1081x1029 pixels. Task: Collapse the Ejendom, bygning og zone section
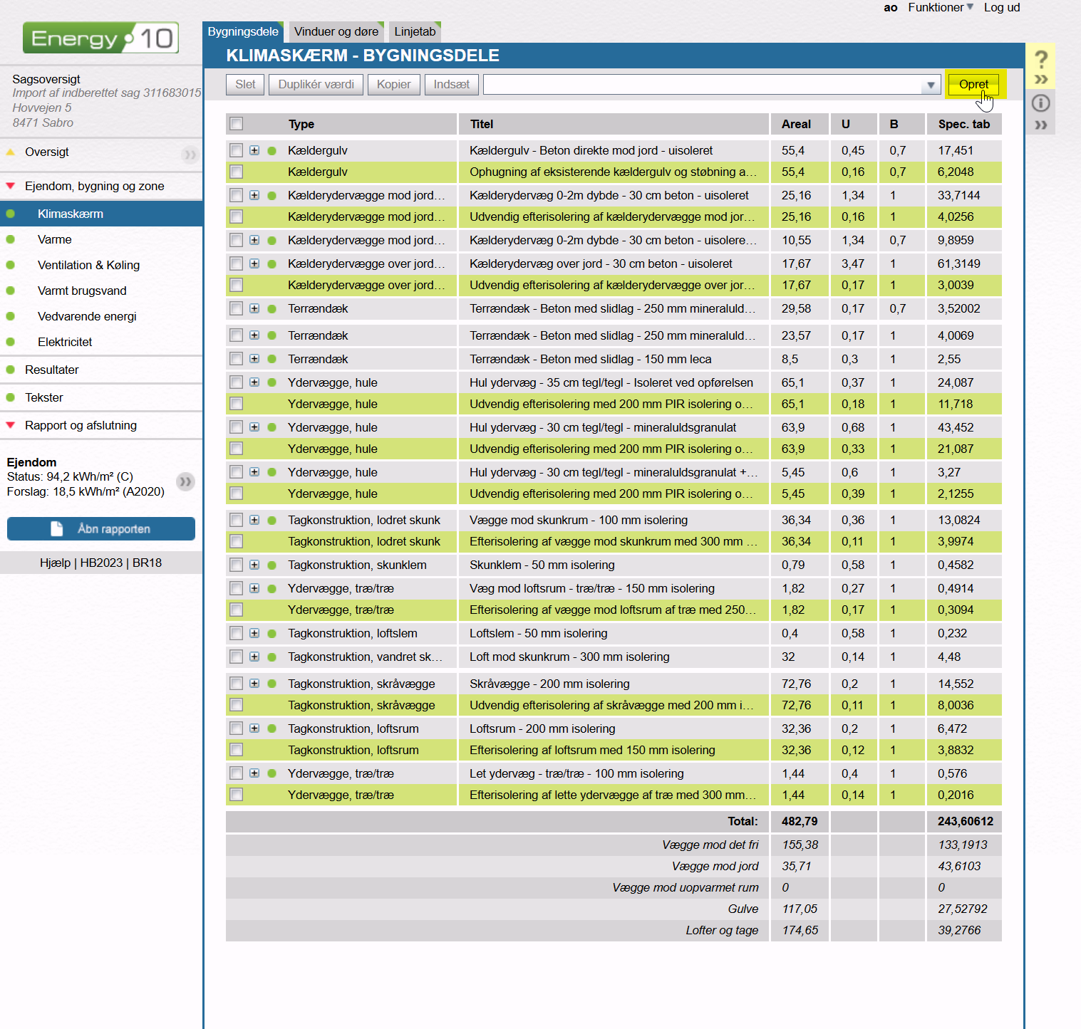coord(11,187)
